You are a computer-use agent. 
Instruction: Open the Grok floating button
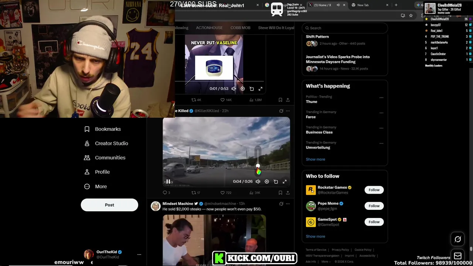457,239
